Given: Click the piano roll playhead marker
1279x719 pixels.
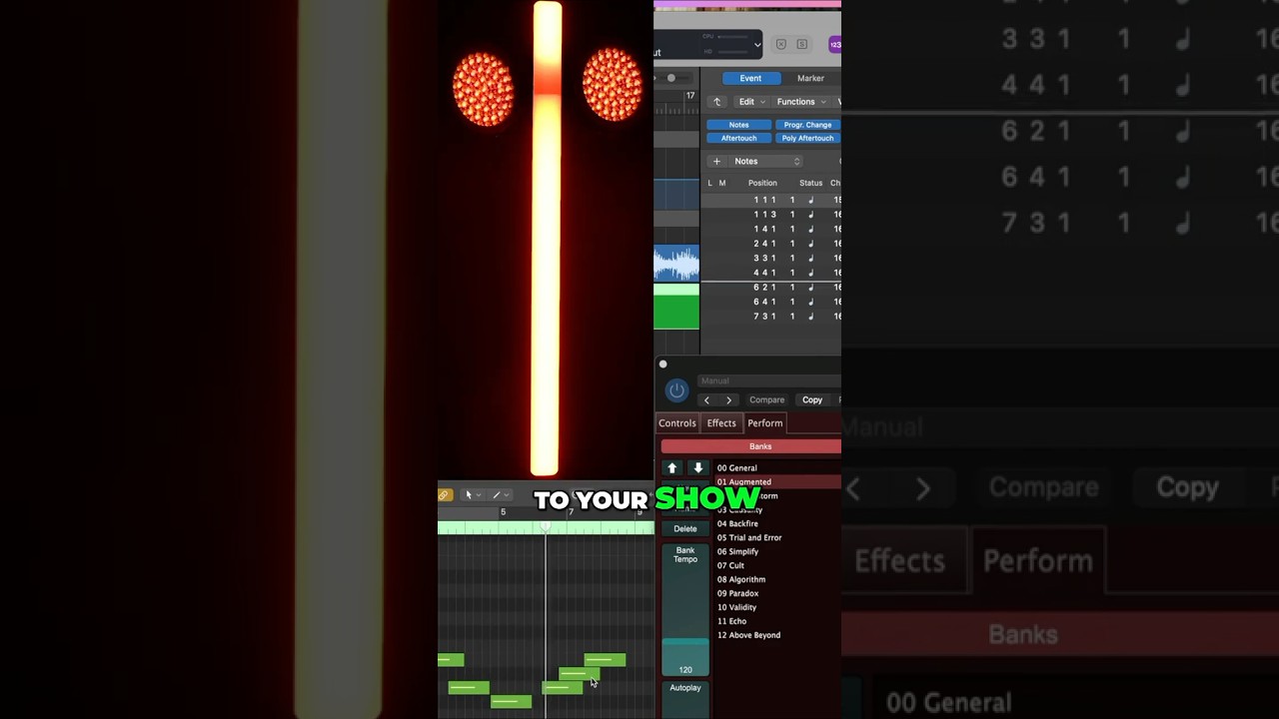Looking at the screenshot, I should click(x=546, y=526).
